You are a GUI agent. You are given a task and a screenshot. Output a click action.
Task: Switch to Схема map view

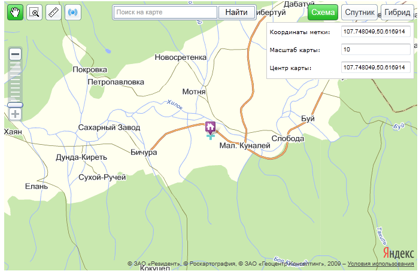(323, 13)
